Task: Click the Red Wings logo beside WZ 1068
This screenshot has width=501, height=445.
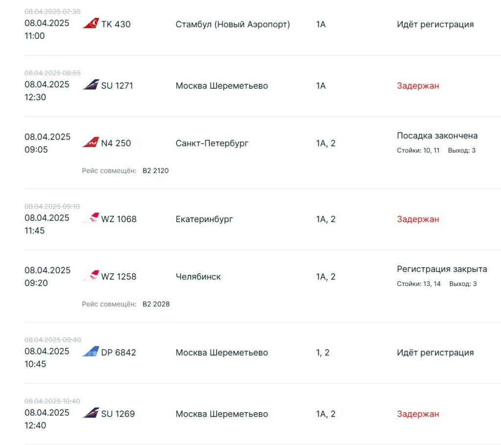Action: pos(91,219)
